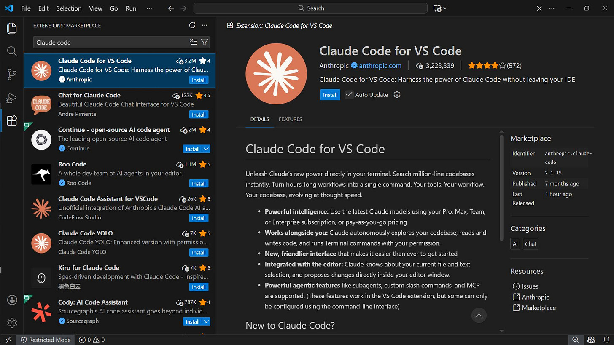This screenshot has height=345, width=614.
Task: Select the AI category tag
Action: click(515, 244)
